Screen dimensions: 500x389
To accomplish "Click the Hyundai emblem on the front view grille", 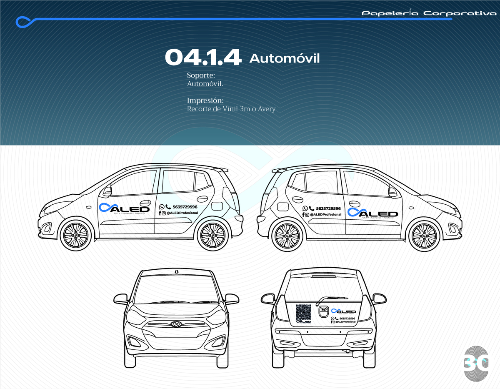I will (177, 324).
